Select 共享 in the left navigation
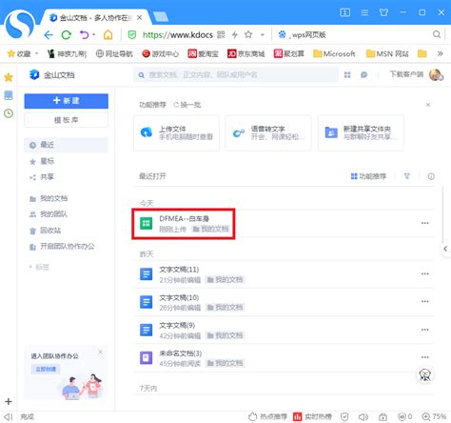Screen dimensions: 451x423 click(x=42, y=177)
